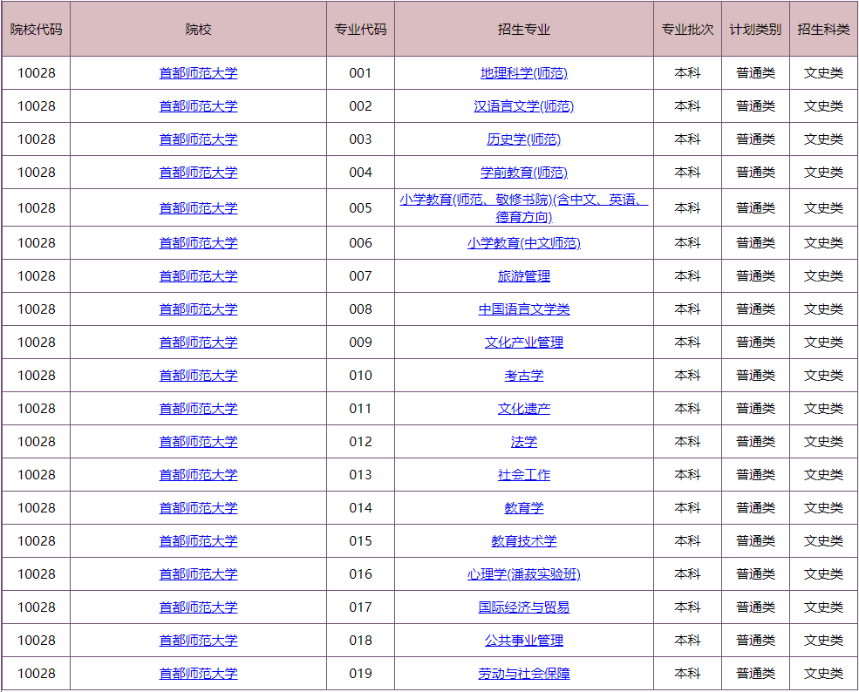The height and width of the screenshot is (692, 859).
Task: Click the 院校代码 column header
Action: click(x=36, y=29)
